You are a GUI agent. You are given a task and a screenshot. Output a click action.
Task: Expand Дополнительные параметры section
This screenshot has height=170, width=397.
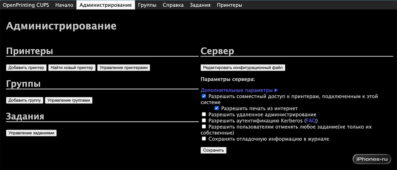[239, 90]
